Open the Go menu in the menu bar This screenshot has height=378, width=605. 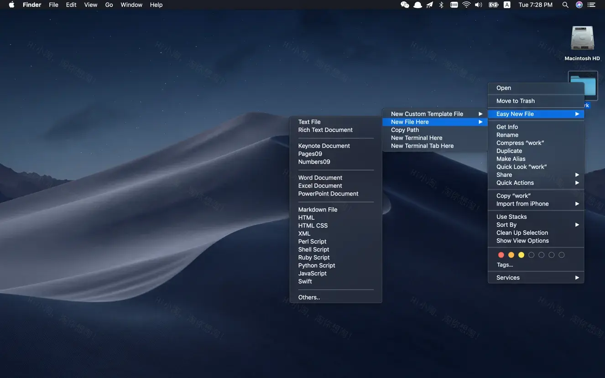[109, 5]
